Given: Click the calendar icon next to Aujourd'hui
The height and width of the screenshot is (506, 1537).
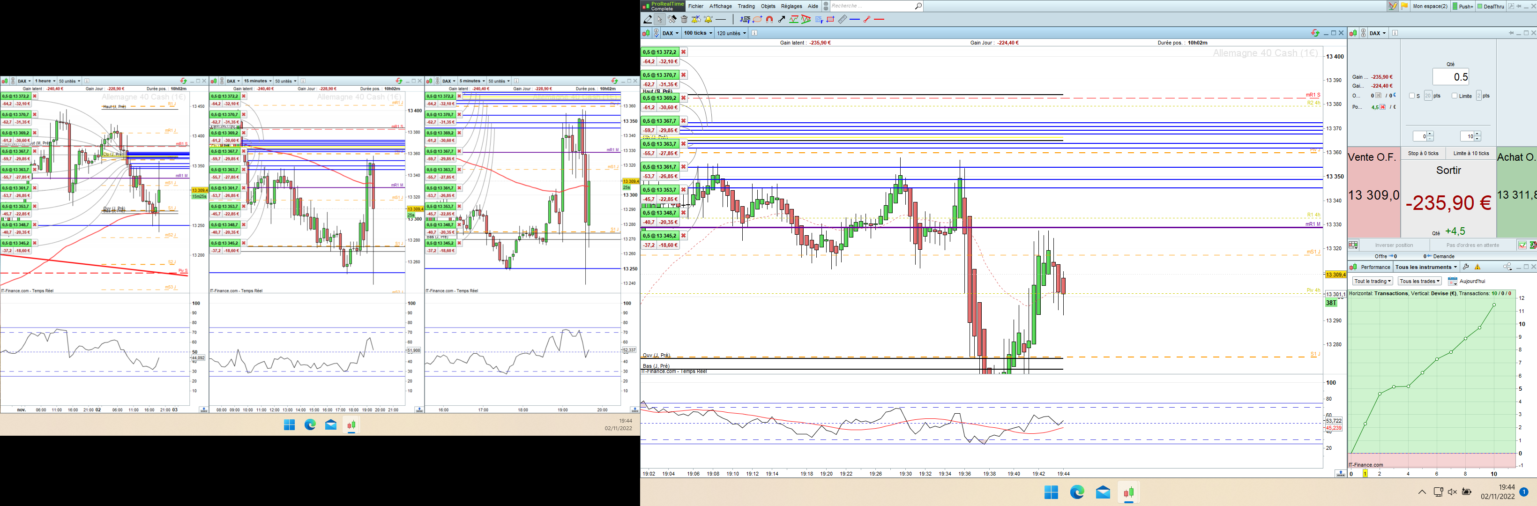Looking at the screenshot, I should pos(1452,281).
